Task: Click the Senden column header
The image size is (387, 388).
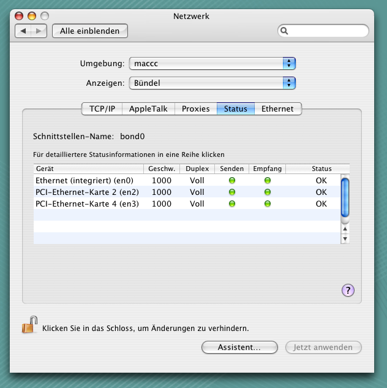Action: pos(232,169)
